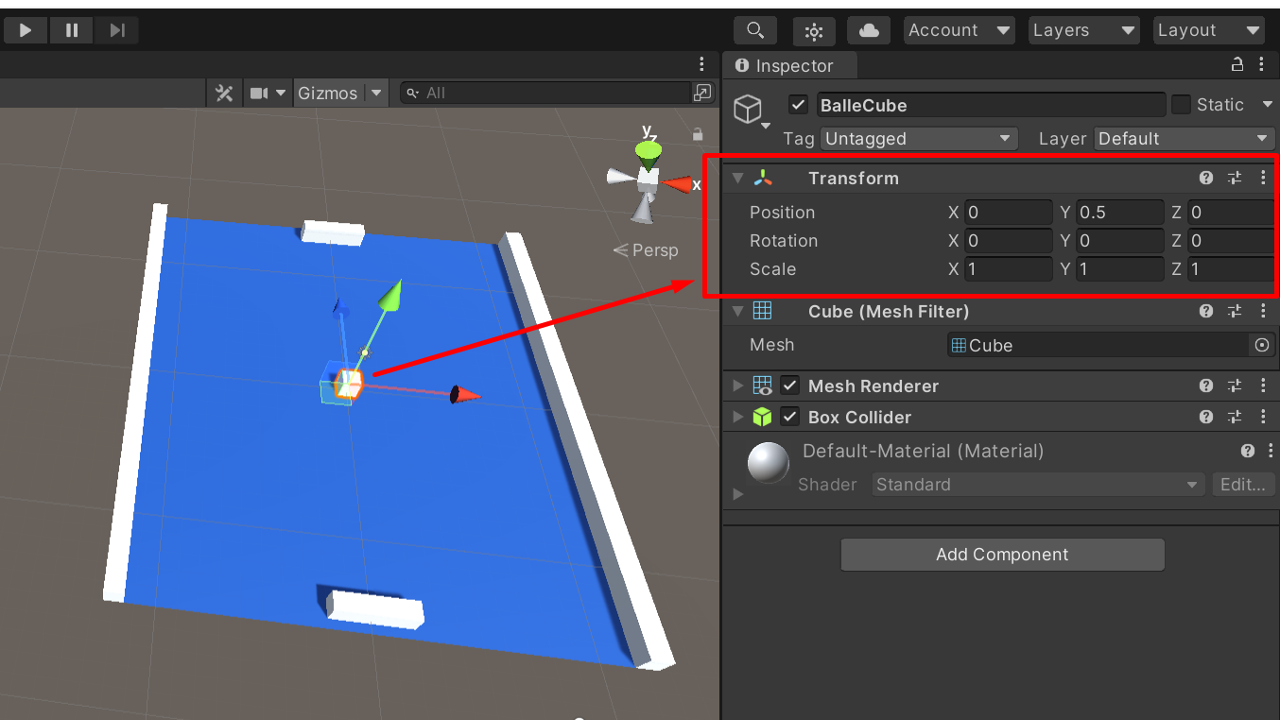The image size is (1280, 720).
Task: Open Mesh Renderer three-dot menu
Action: [x=1263, y=386]
